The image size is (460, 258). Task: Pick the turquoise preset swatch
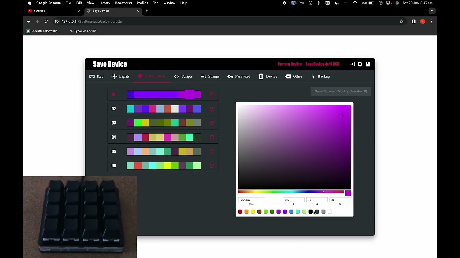click(x=298, y=212)
